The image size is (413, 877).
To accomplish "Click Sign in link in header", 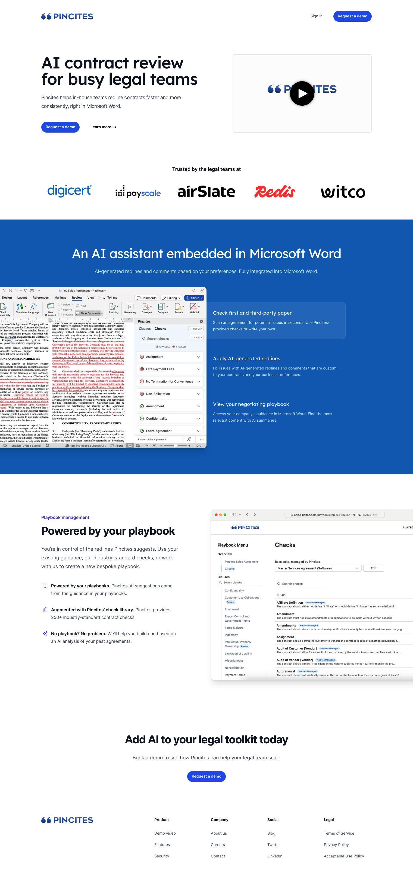I will click(316, 16).
